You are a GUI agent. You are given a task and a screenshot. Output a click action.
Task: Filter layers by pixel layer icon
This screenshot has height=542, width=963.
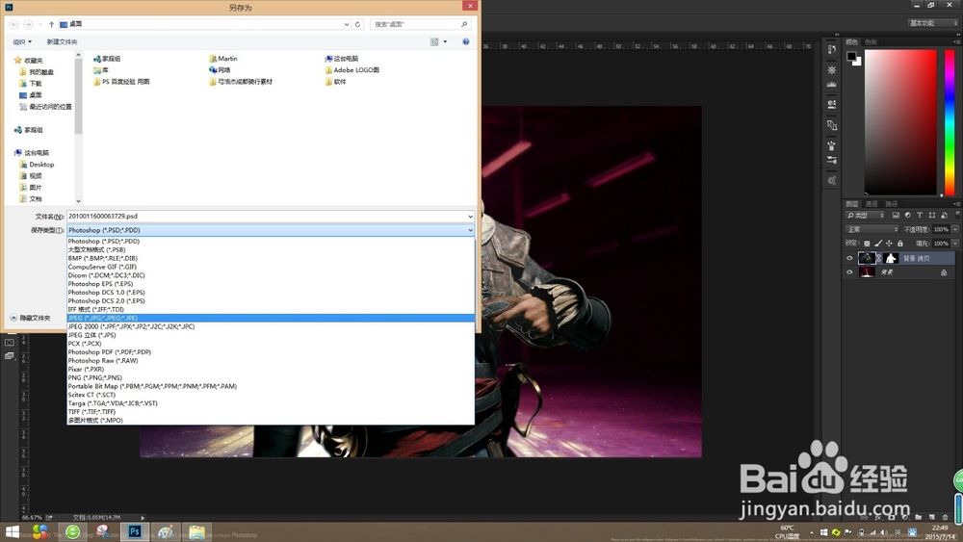pos(896,216)
